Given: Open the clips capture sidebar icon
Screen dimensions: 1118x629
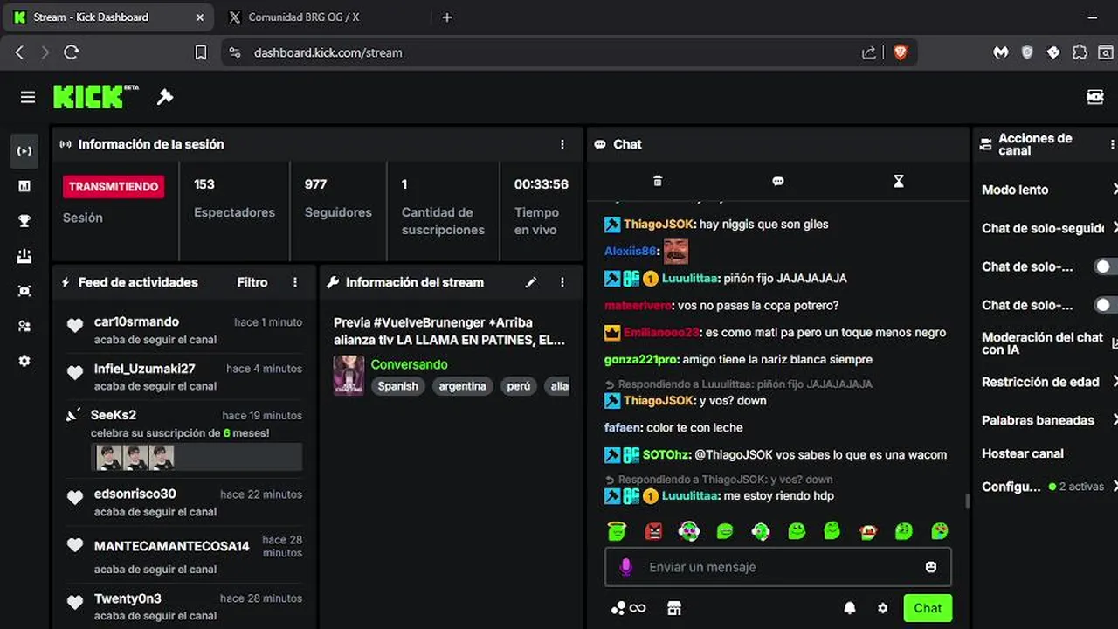Looking at the screenshot, I should coord(24,291).
